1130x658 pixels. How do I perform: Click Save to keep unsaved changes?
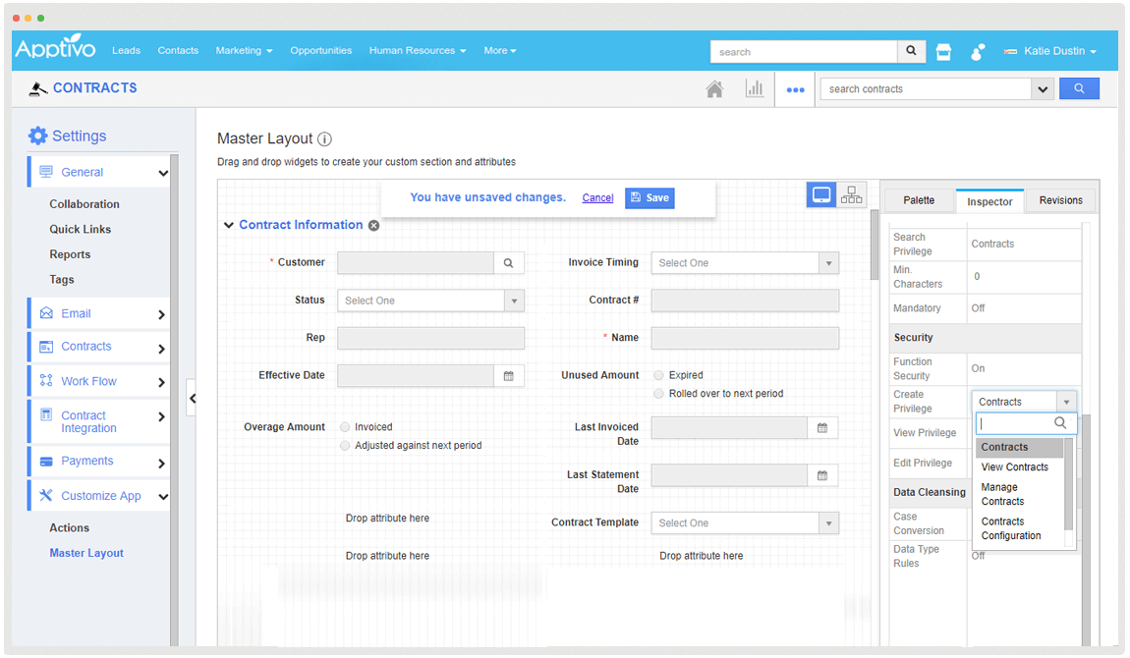(x=650, y=197)
